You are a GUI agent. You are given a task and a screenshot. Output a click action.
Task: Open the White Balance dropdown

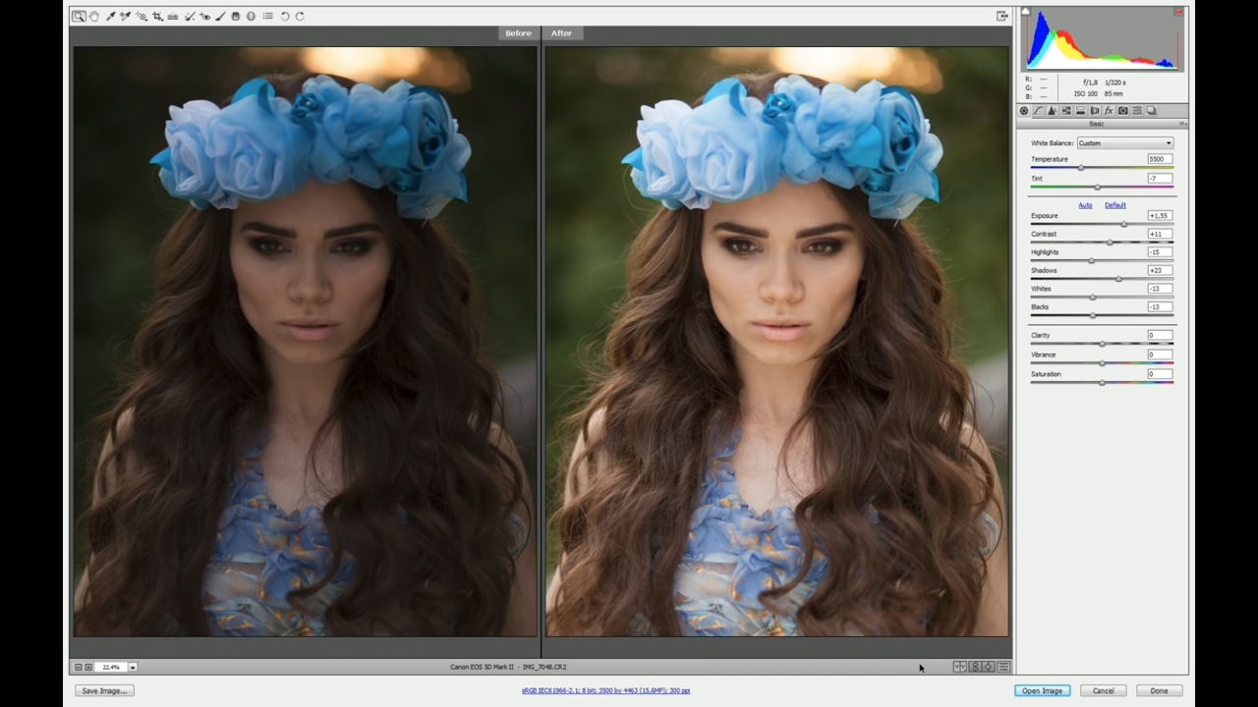(x=1125, y=143)
